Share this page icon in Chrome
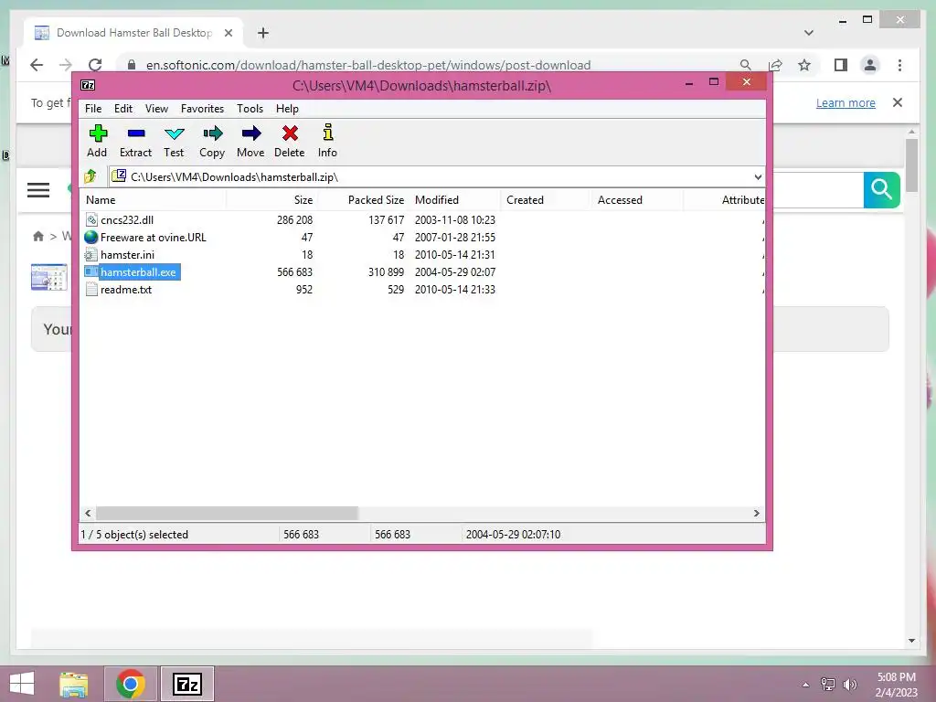 click(775, 65)
